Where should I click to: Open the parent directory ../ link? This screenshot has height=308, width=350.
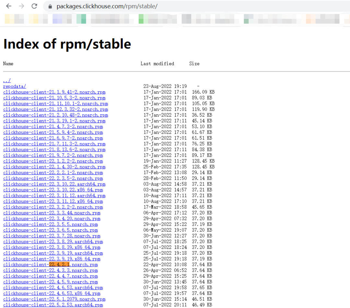pos(7,80)
